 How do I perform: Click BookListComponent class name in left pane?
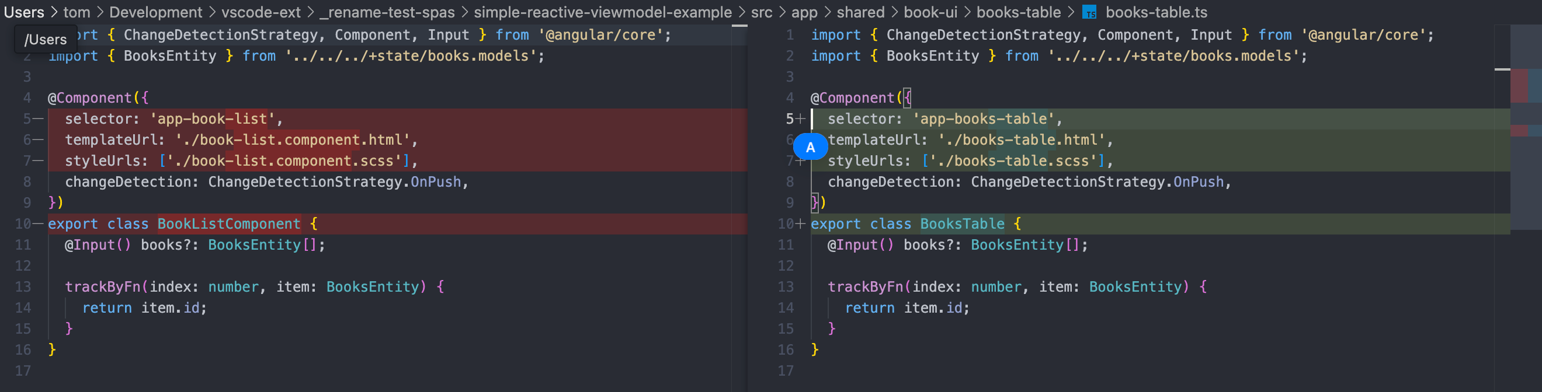pos(230,224)
